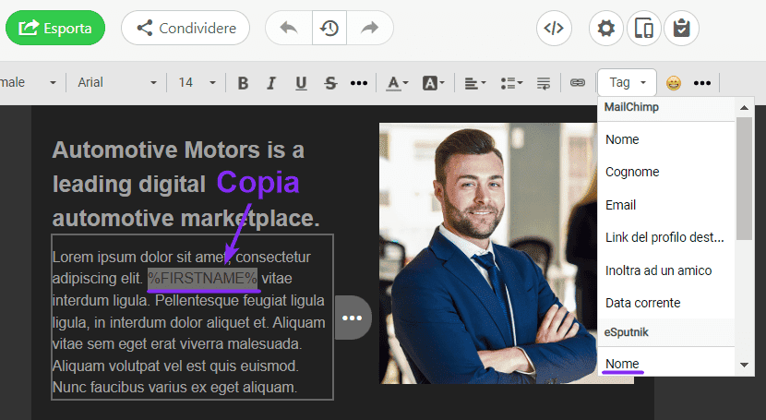766x420 pixels.
Task: Open the Arial font family dropdown
Action: point(114,83)
